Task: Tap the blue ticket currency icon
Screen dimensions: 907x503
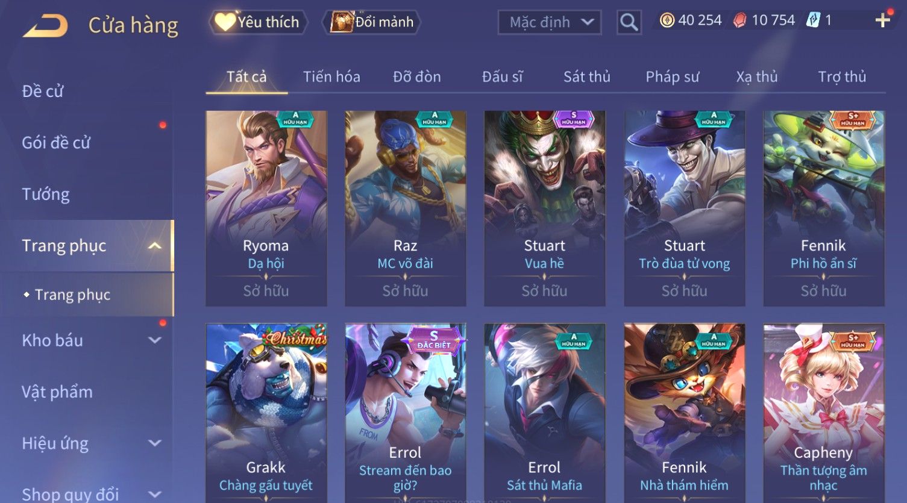Action: point(813,20)
